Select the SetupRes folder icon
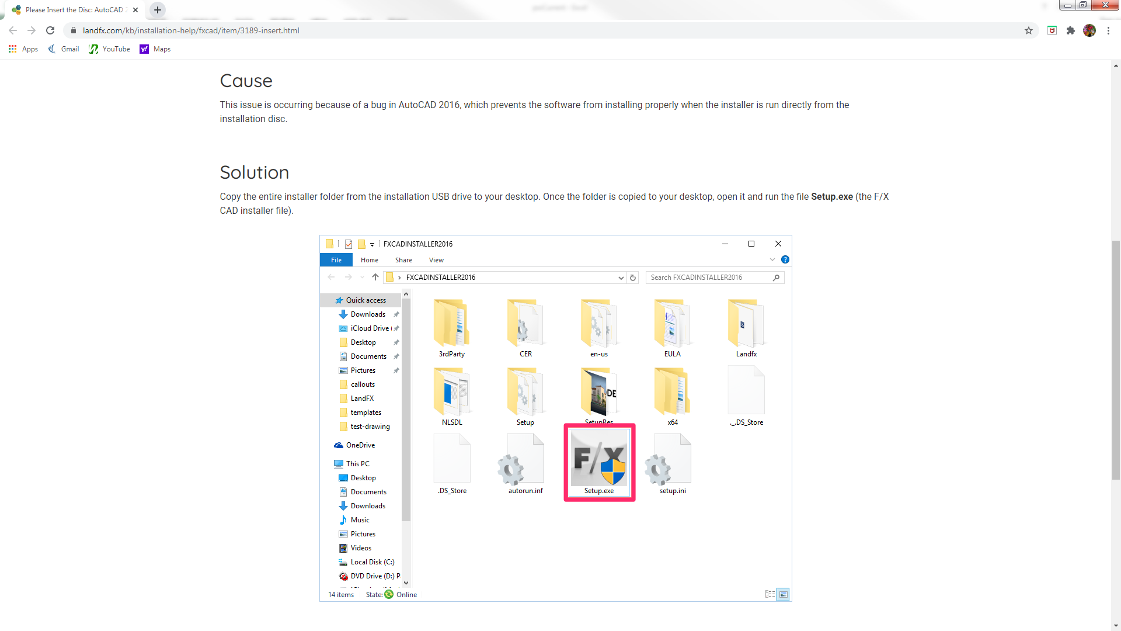 tap(599, 391)
